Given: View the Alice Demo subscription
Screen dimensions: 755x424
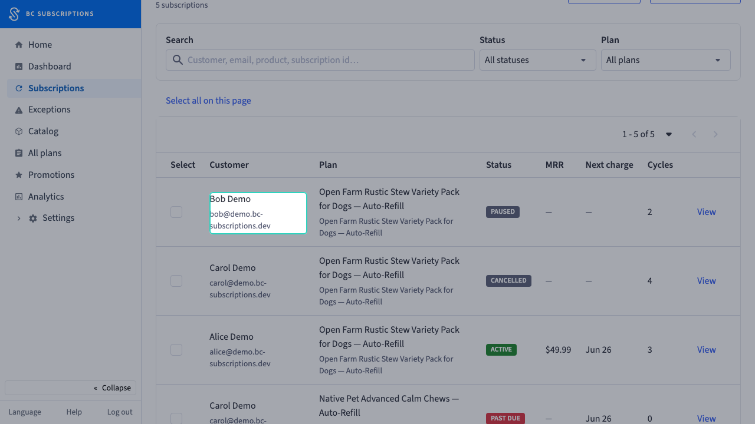Looking at the screenshot, I should pyautogui.click(x=707, y=350).
